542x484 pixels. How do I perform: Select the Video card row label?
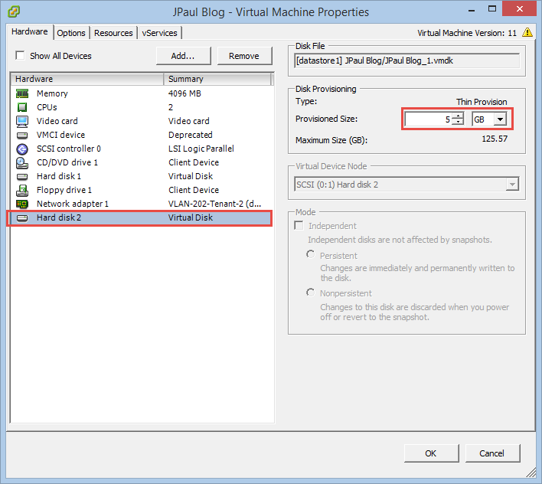pos(57,121)
